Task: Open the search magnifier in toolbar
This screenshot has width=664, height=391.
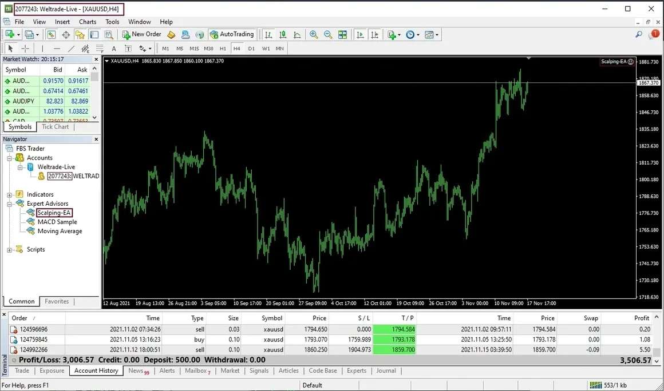Action: [639, 35]
